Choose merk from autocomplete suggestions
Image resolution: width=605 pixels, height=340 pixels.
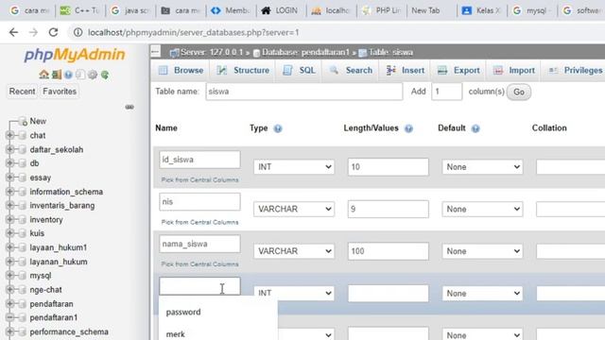(176, 334)
